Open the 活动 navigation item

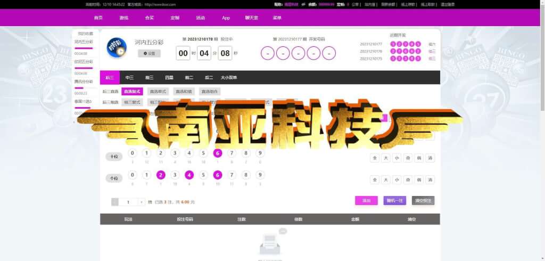point(200,18)
